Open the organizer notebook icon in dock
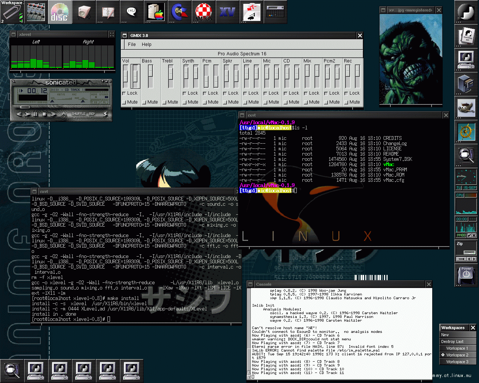This screenshot has height=383, width=479. 108,12
